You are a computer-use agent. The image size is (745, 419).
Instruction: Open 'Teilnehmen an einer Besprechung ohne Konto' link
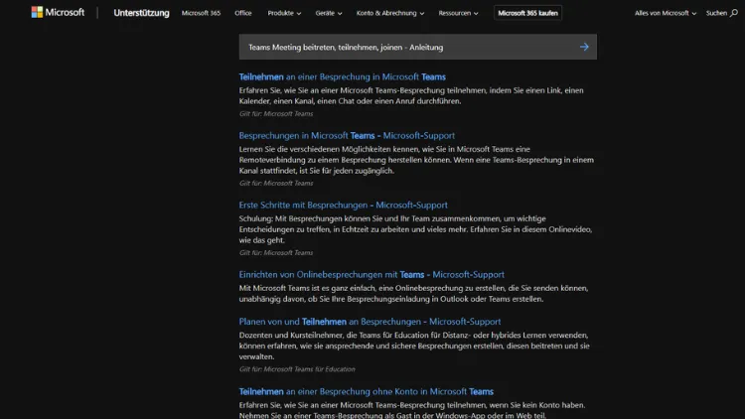366,391
